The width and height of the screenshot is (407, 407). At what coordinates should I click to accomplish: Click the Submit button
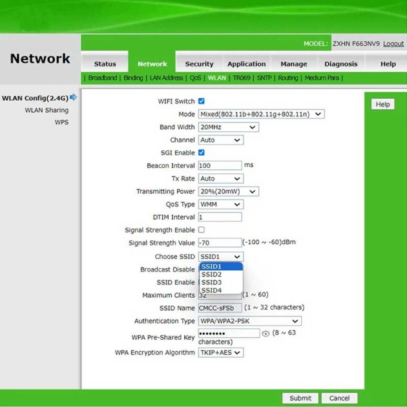point(300,398)
